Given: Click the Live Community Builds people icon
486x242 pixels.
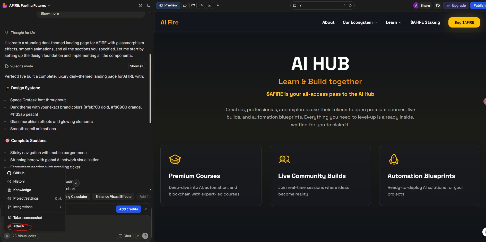Looking at the screenshot, I should point(284,159).
